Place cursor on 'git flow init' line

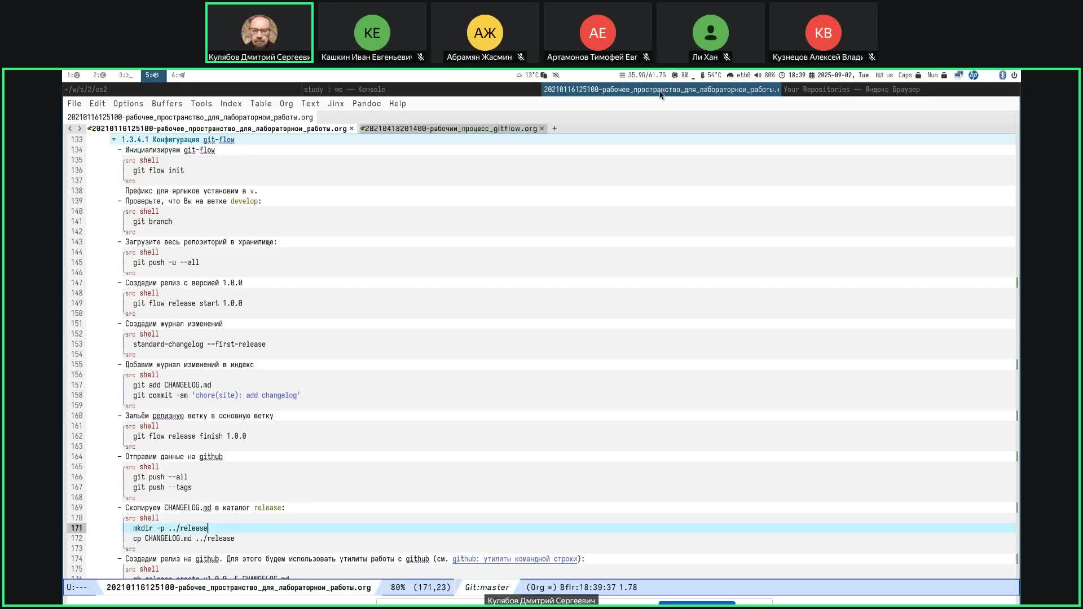point(159,170)
